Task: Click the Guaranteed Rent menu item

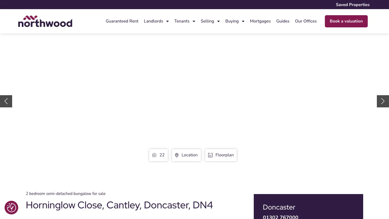Action: point(122,21)
